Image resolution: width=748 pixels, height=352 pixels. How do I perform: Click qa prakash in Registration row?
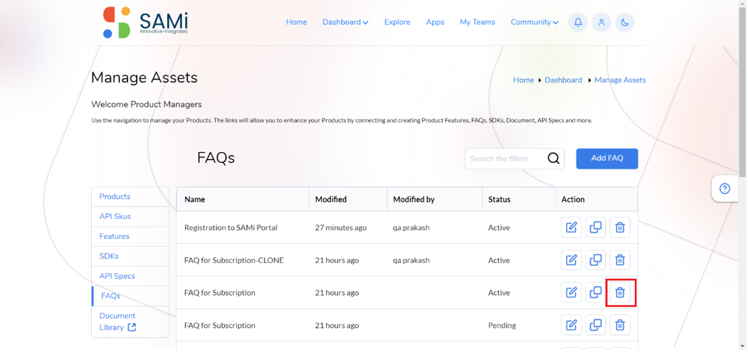click(411, 228)
